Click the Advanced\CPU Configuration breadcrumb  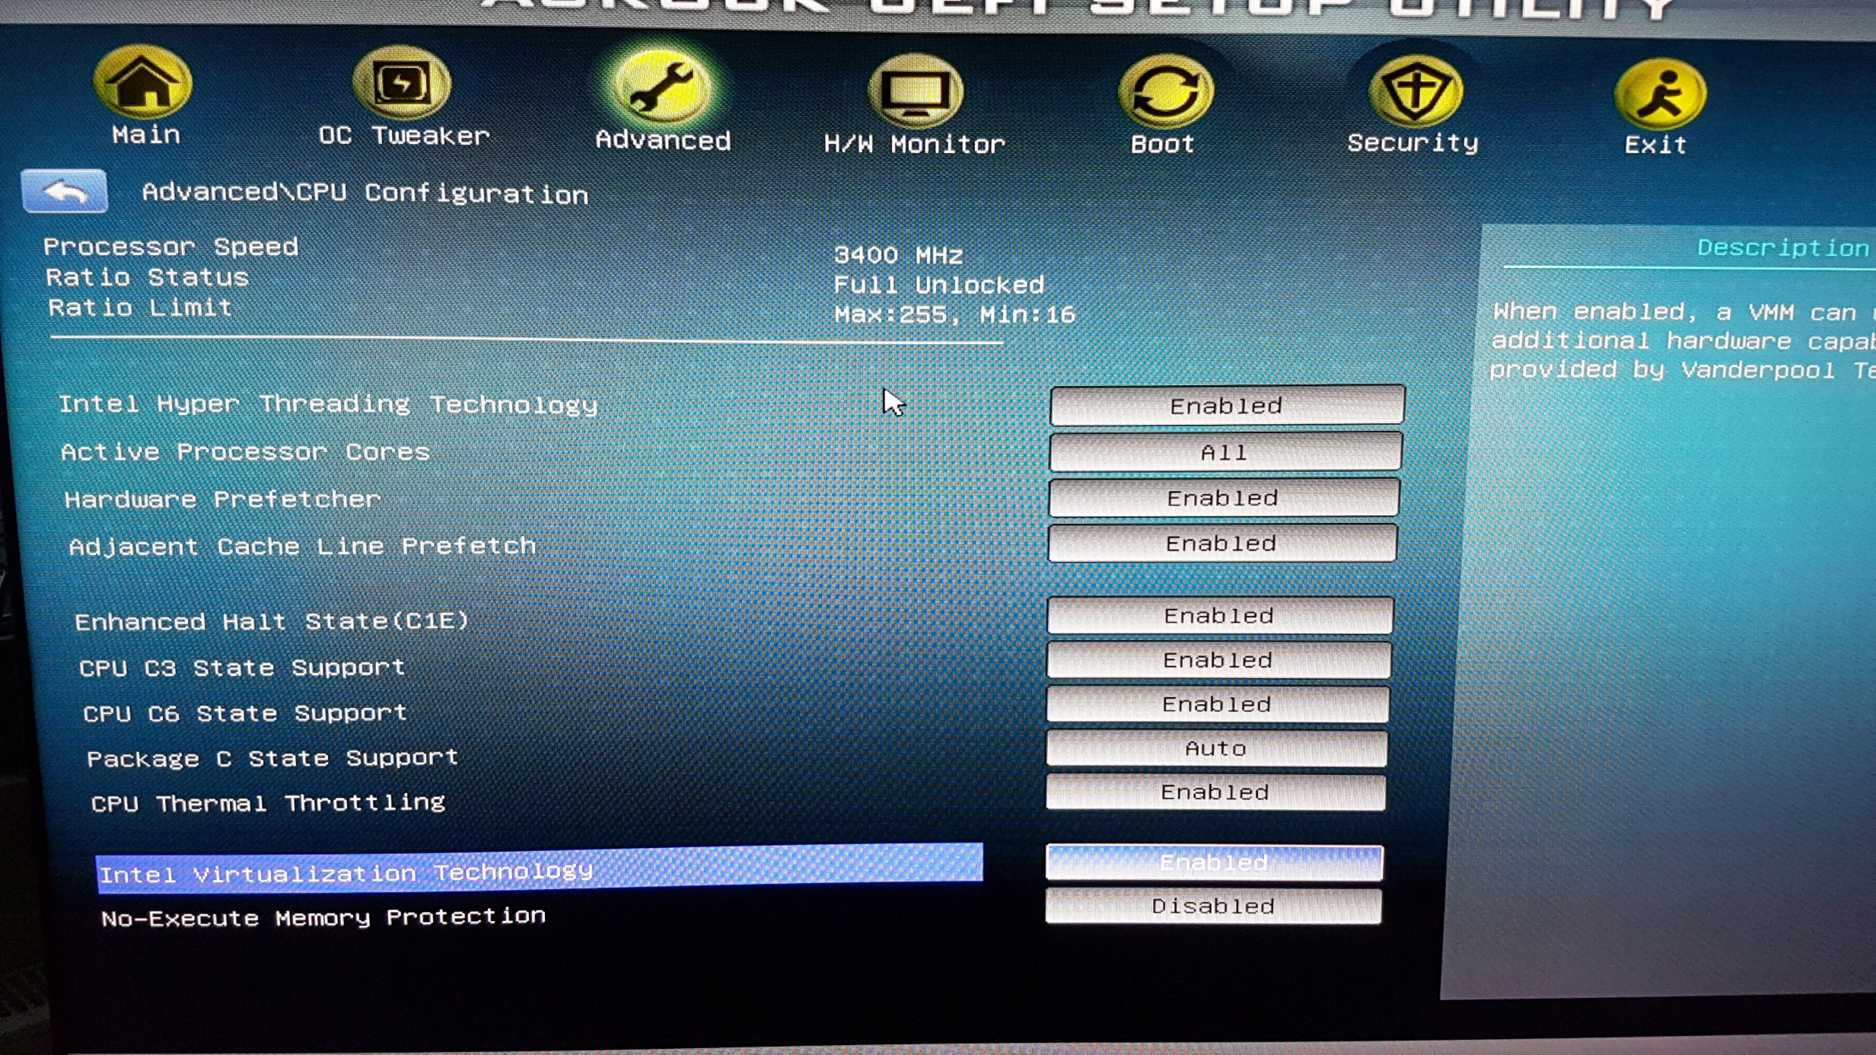point(365,193)
